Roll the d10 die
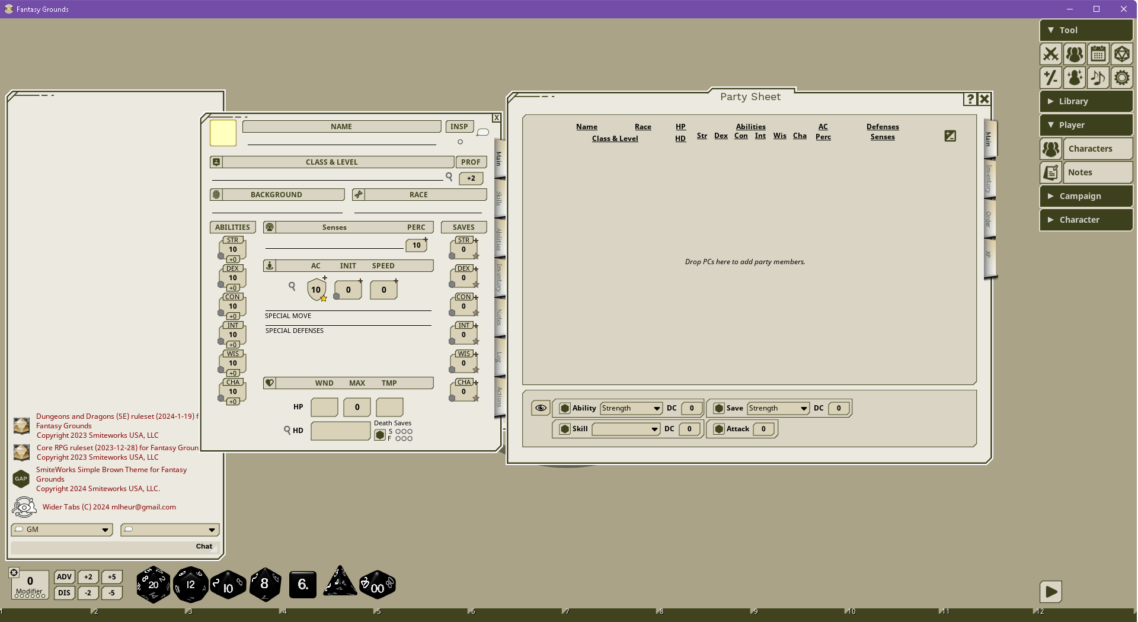This screenshot has width=1138, height=622. tap(228, 586)
